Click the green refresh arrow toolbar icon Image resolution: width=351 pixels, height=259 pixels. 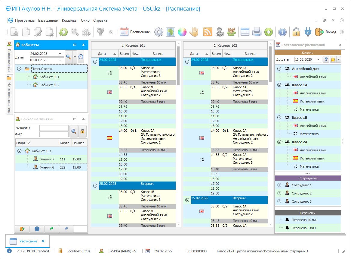63,32
